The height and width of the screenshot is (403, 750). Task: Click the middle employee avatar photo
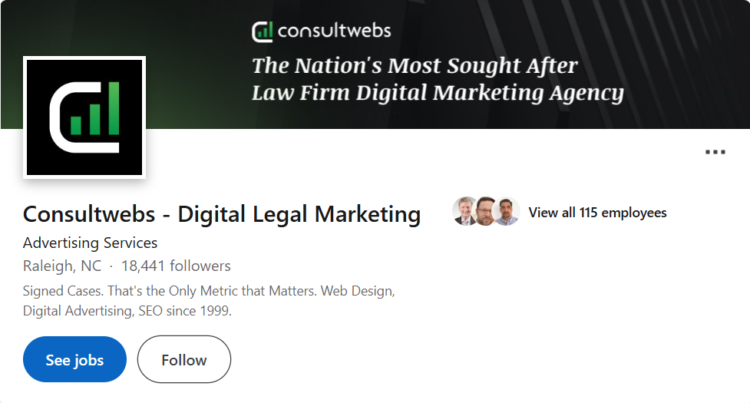486,212
